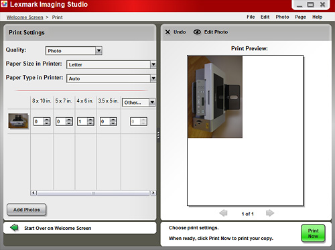This screenshot has width=335, height=250.
Task: Open the Quality dropdown
Action: [x=98, y=51]
